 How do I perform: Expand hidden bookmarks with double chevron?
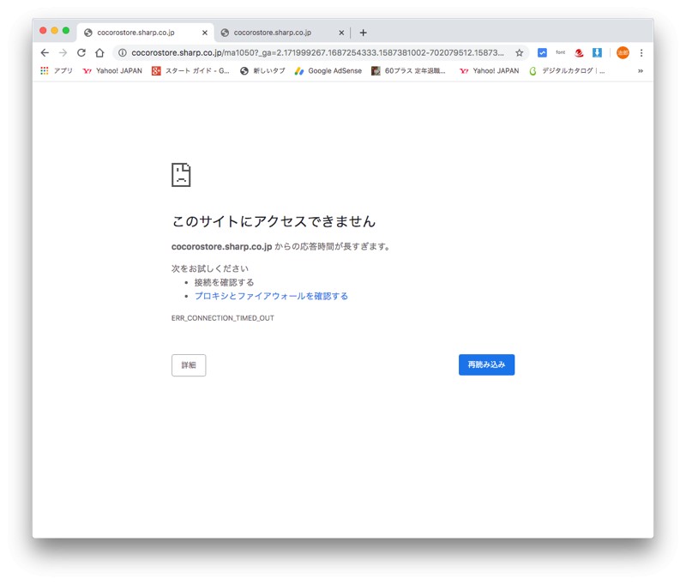tap(640, 71)
